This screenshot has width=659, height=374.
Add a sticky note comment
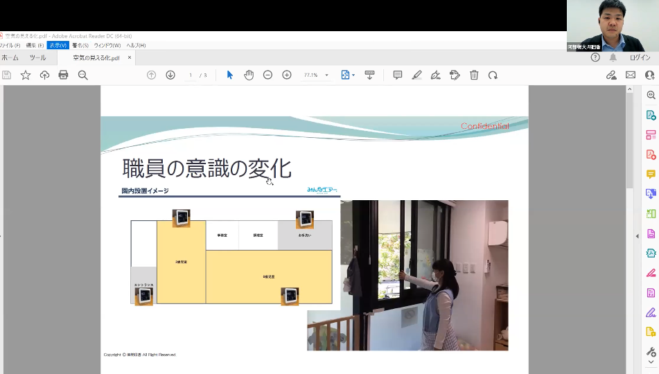click(x=398, y=75)
